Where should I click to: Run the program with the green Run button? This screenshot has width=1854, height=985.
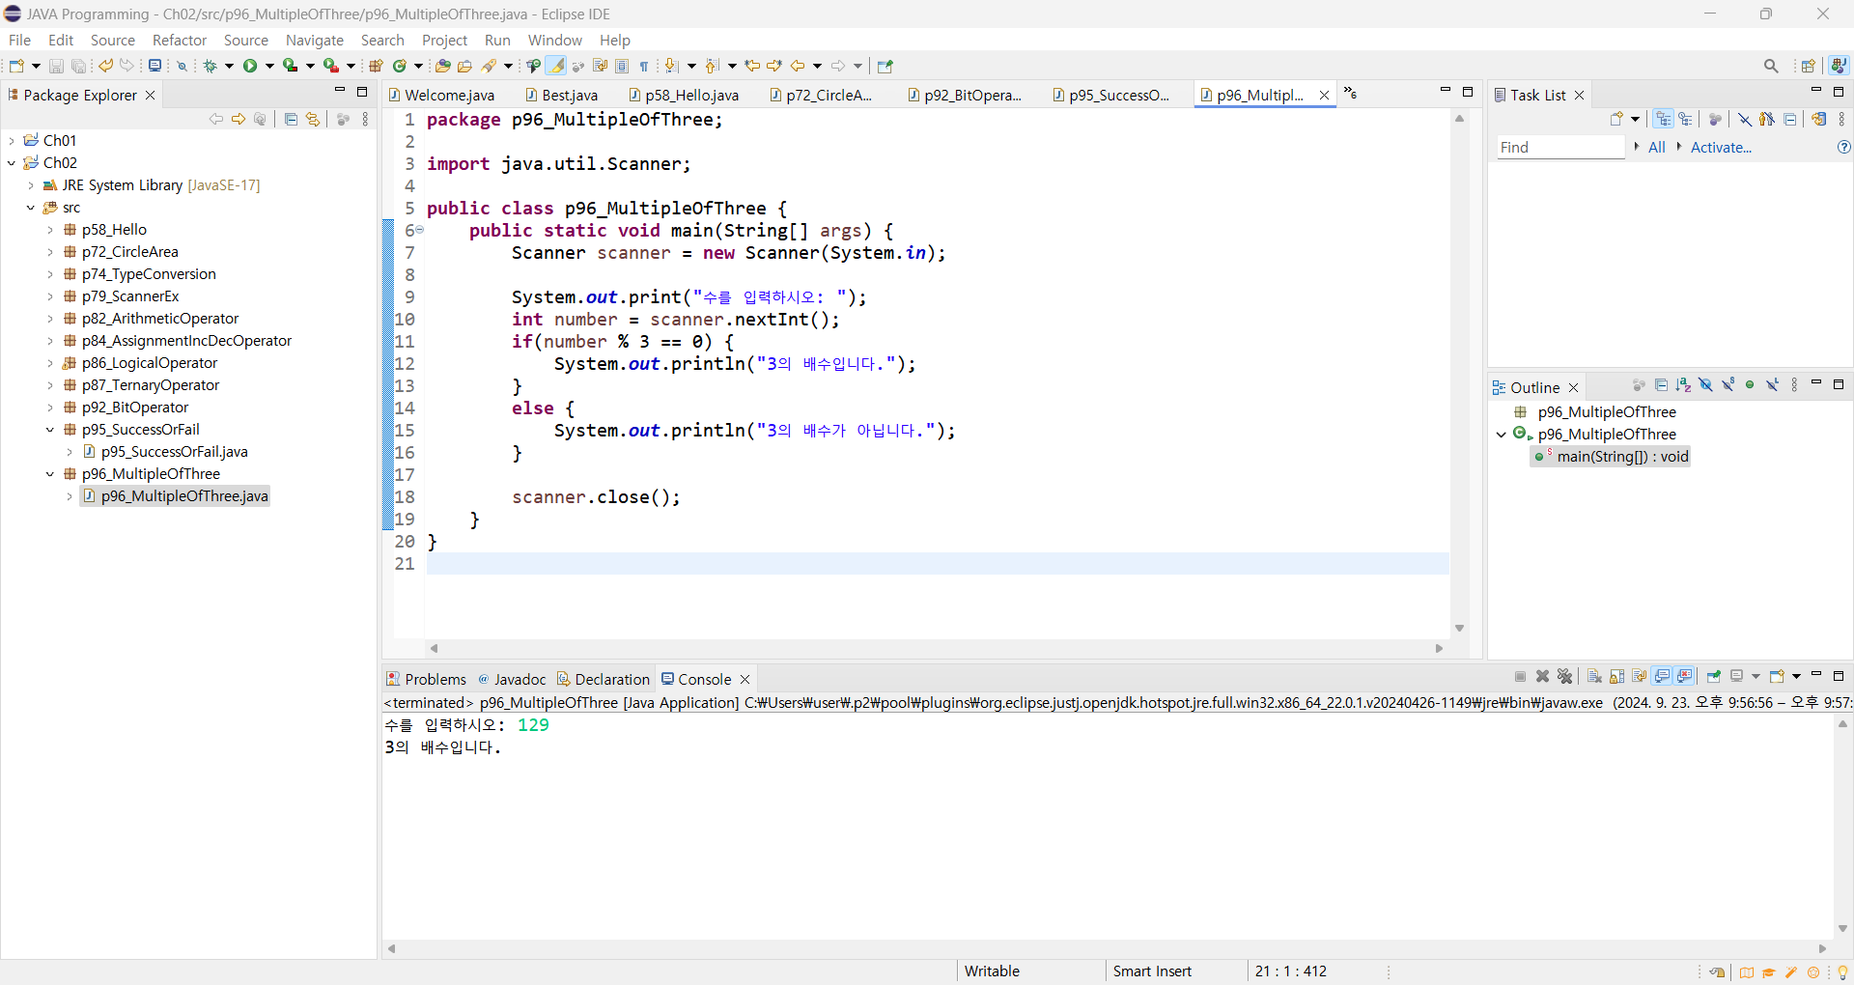[x=250, y=66]
